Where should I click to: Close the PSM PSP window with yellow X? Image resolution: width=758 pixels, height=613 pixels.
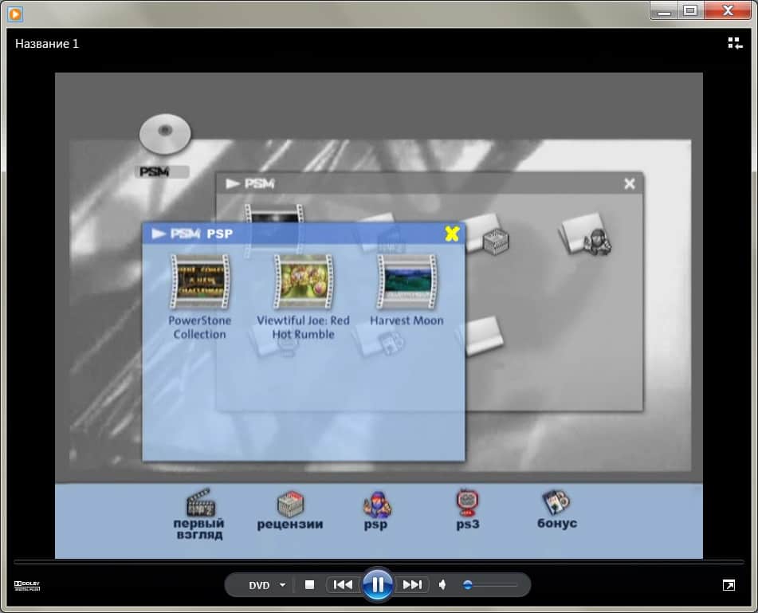(x=452, y=234)
